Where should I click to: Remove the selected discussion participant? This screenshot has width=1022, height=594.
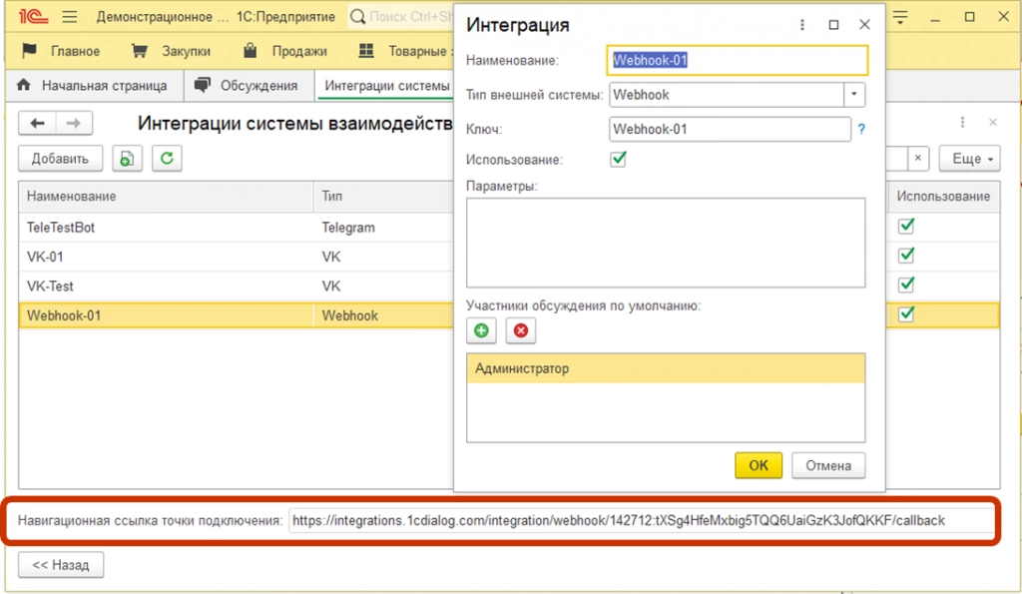click(x=521, y=330)
